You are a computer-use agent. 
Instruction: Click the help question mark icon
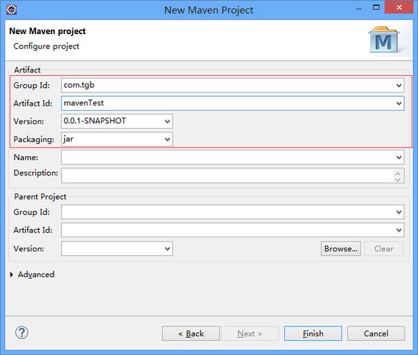click(x=22, y=333)
